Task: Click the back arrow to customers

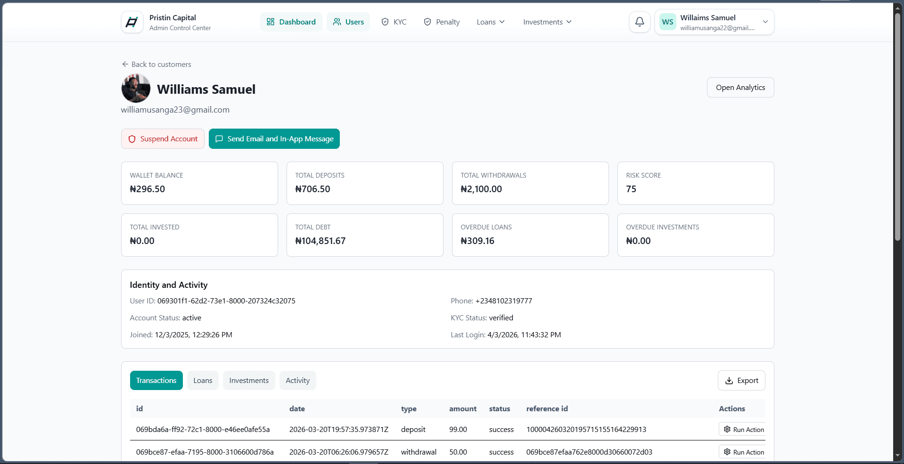Action: click(125, 64)
